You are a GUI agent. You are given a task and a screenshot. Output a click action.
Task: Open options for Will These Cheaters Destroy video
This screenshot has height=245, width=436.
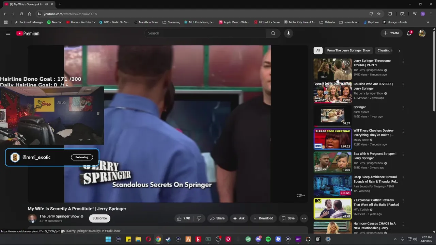point(403,131)
